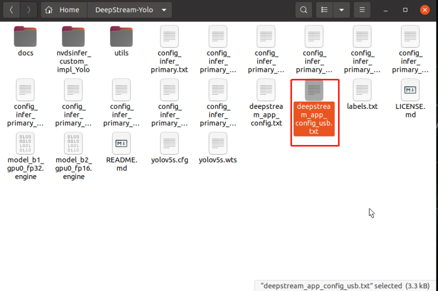Open the view options dropdown arrow

tap(342, 10)
